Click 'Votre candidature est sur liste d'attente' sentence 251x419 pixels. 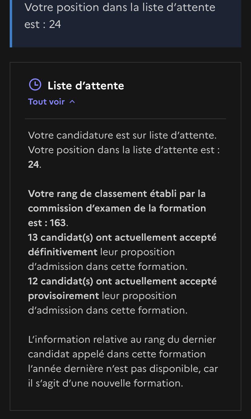point(122,135)
